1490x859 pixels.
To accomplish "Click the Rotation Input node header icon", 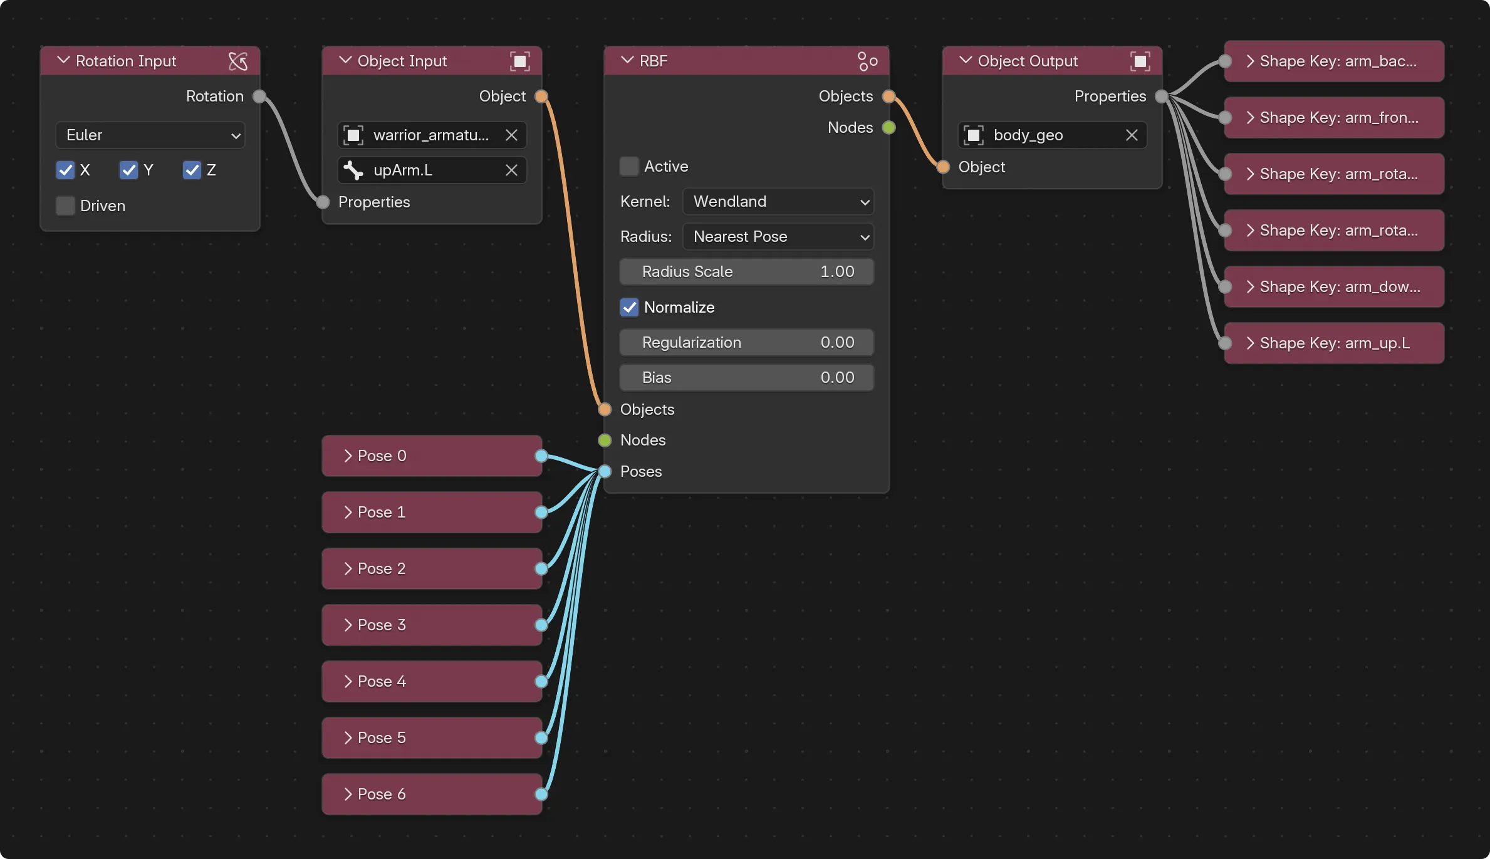I will click(238, 61).
